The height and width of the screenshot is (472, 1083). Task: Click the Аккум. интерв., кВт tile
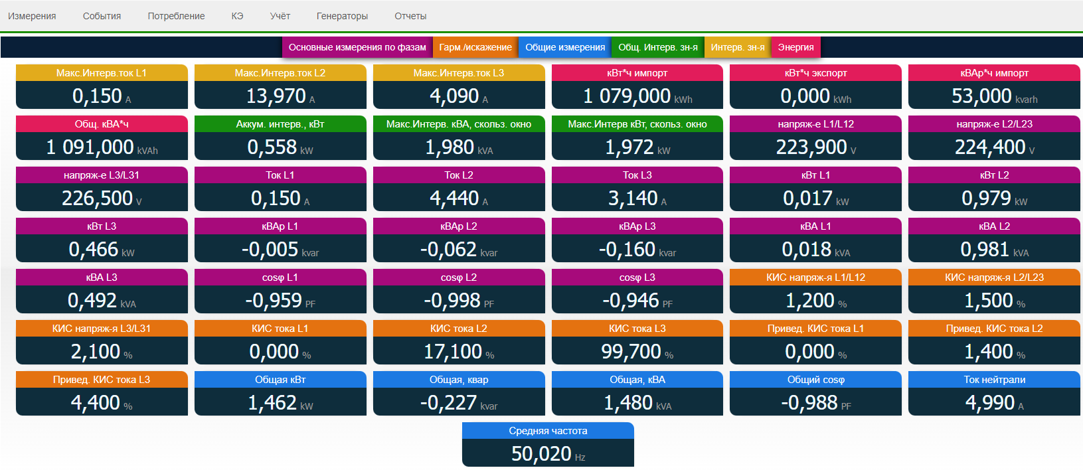[280, 137]
